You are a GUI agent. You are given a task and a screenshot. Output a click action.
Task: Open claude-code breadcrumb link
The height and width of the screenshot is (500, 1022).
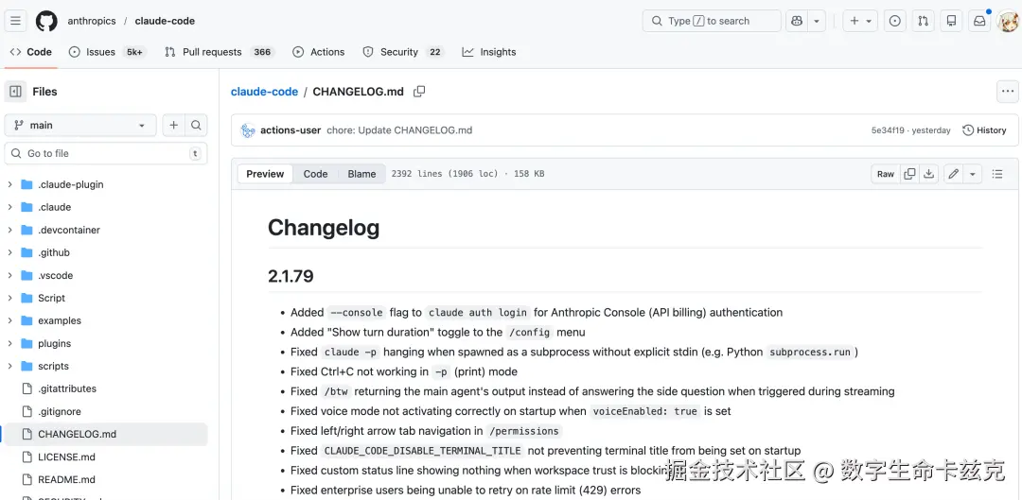tap(264, 92)
